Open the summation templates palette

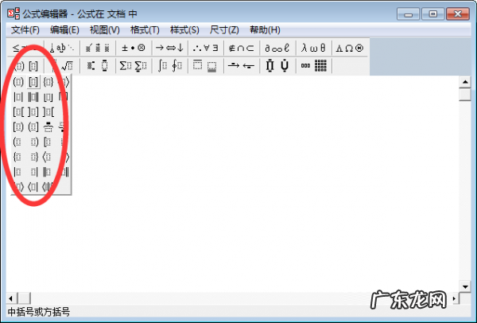pyautogui.click(x=134, y=66)
